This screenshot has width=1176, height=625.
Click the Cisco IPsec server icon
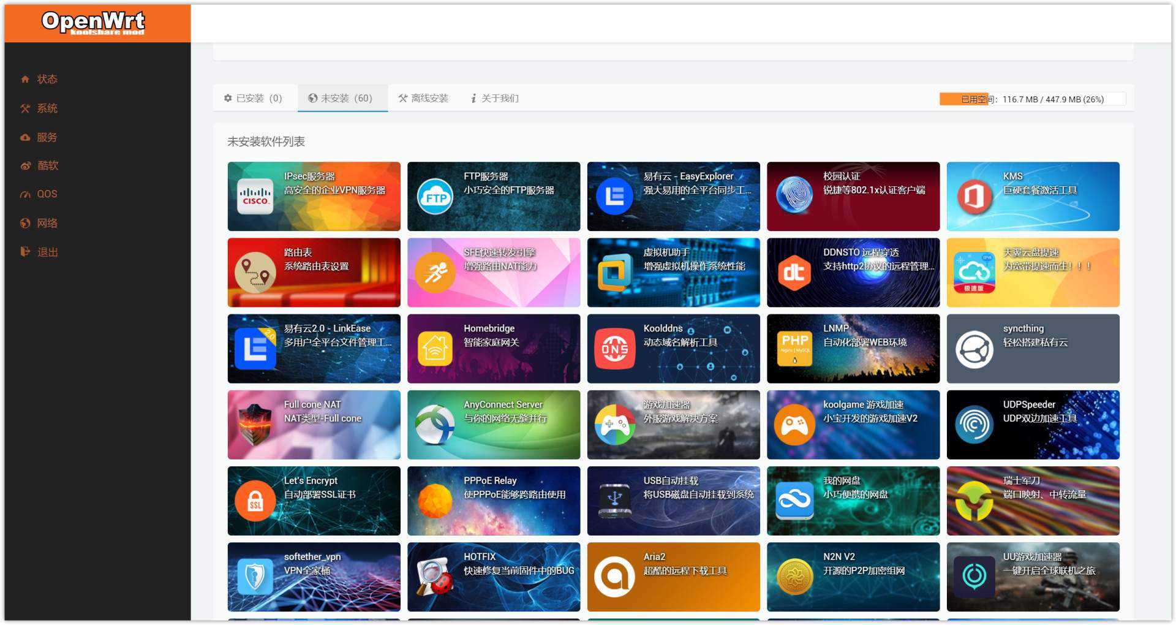[x=255, y=197]
